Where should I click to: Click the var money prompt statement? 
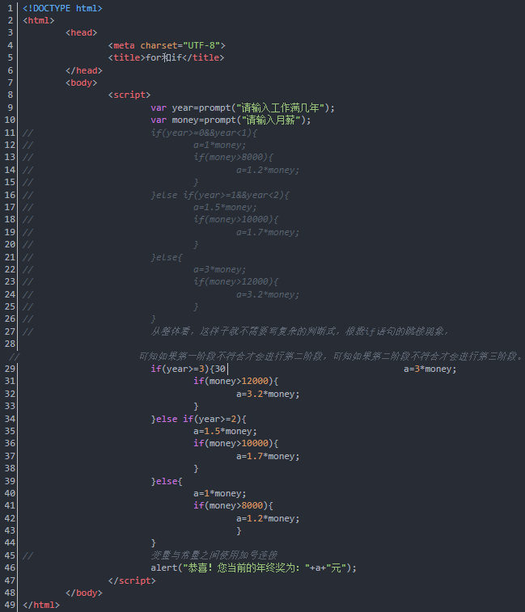231,120
